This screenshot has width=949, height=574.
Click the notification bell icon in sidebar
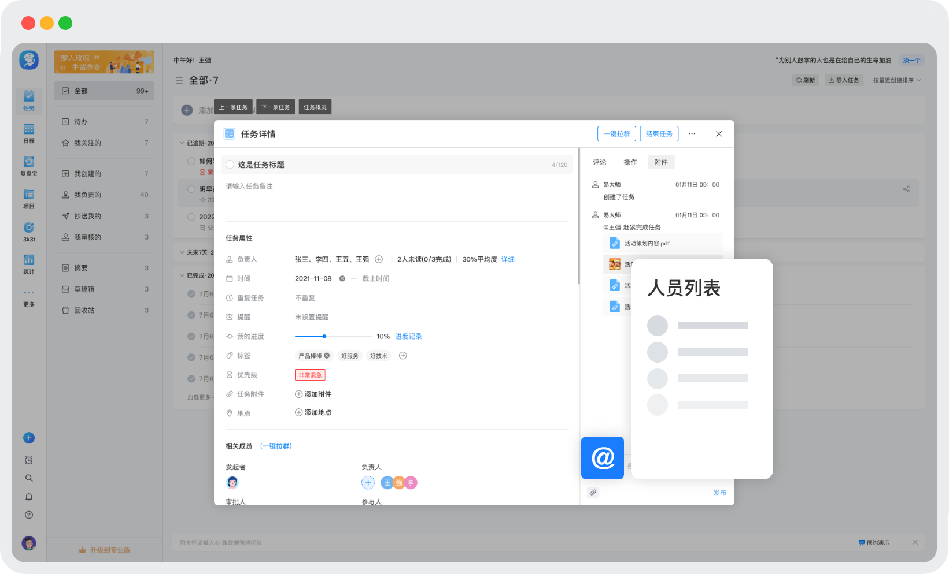coord(29,497)
